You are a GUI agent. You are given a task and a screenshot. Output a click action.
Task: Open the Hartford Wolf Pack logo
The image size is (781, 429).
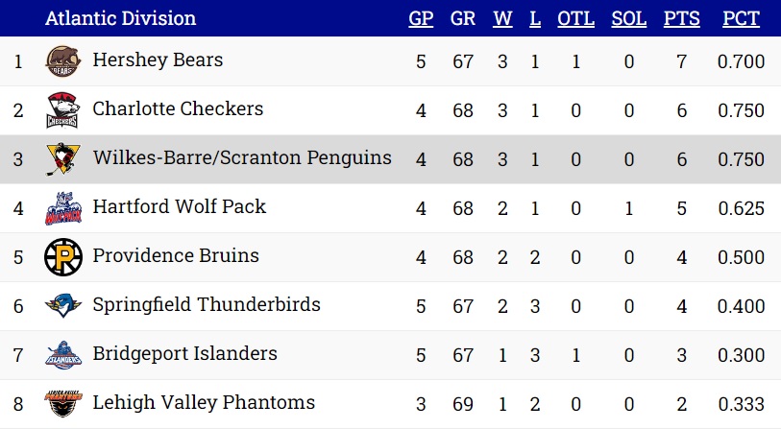coord(63,208)
